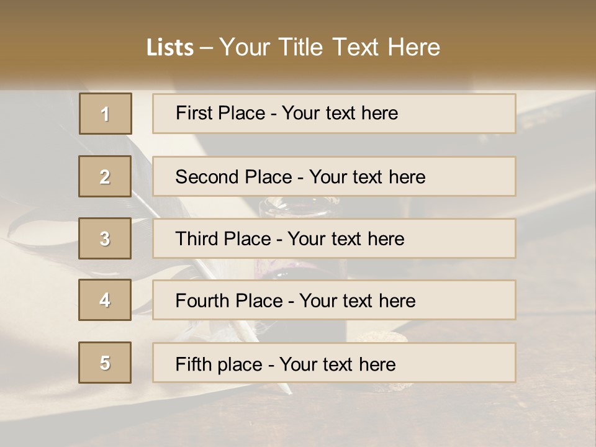
Task: Click 'Your text here' in the First Place row
Action: pyautogui.click(x=340, y=113)
